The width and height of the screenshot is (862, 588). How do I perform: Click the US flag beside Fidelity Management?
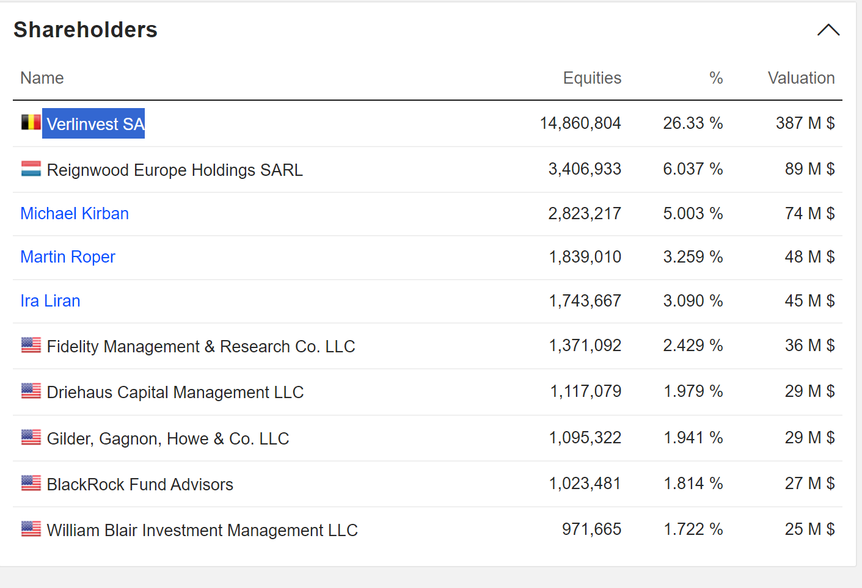31,345
